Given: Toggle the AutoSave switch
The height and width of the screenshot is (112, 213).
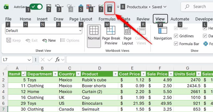Looking at the screenshot, I should click(36, 7).
